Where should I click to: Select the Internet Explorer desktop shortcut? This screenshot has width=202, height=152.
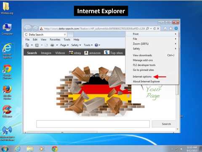pyautogui.click(x=7, y=51)
